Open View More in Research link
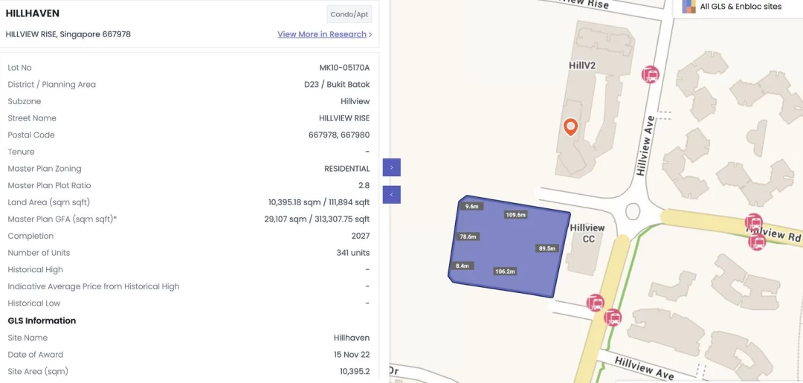Screen dimensions: 803x383 click(x=321, y=34)
